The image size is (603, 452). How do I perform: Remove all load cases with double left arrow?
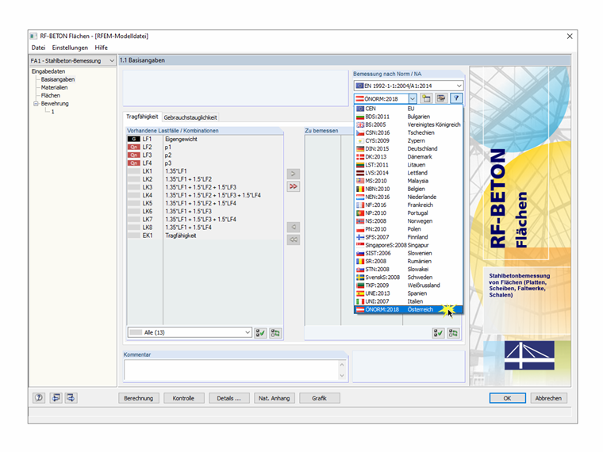click(293, 239)
